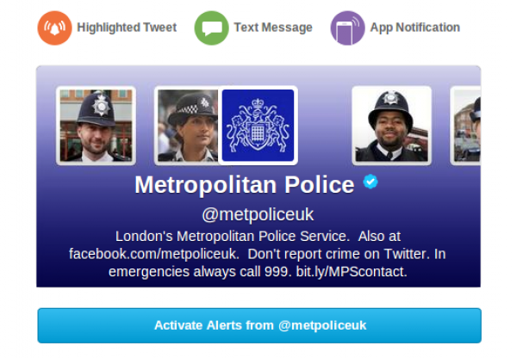The image size is (517, 358).
Task: Click the purple App Notification phone icon
Action: [347, 28]
